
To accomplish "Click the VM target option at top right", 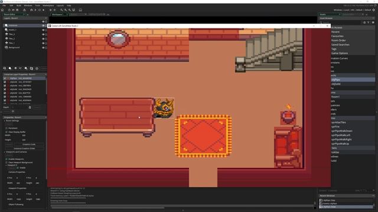I will [x=353, y=10].
